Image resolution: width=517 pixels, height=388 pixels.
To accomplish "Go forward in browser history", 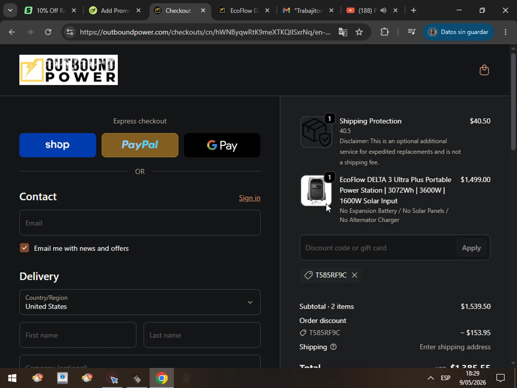I will 30,32.
